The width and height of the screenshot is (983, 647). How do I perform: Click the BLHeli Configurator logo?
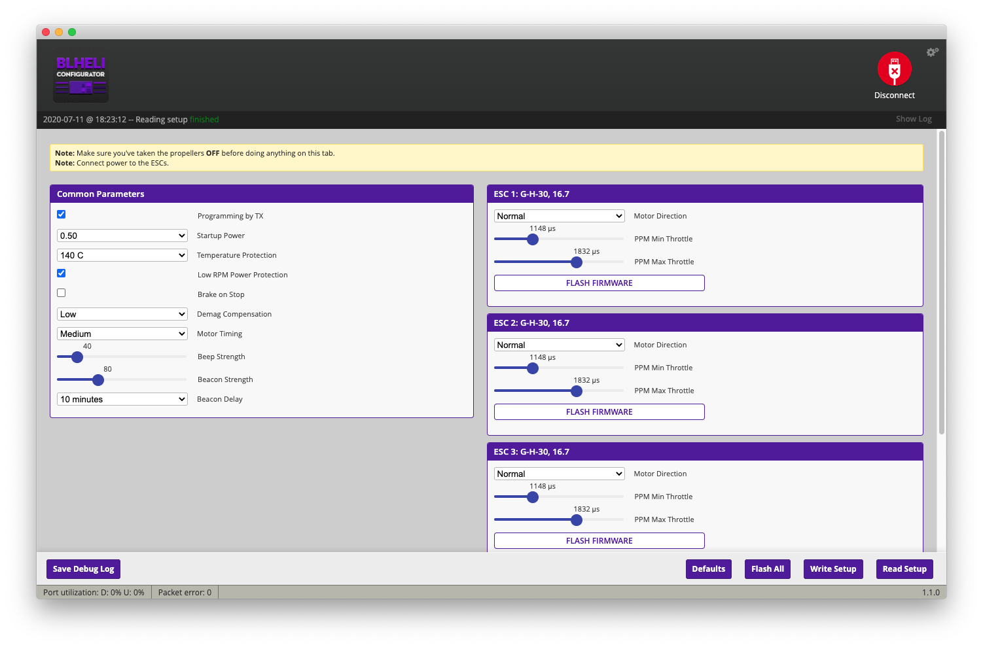(x=80, y=78)
